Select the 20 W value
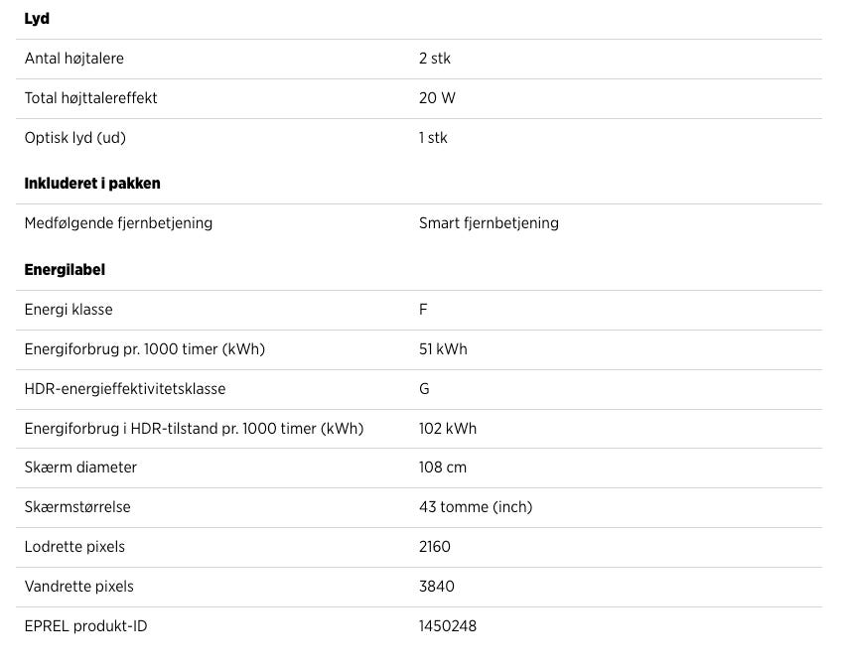The image size is (845, 668). coord(437,98)
